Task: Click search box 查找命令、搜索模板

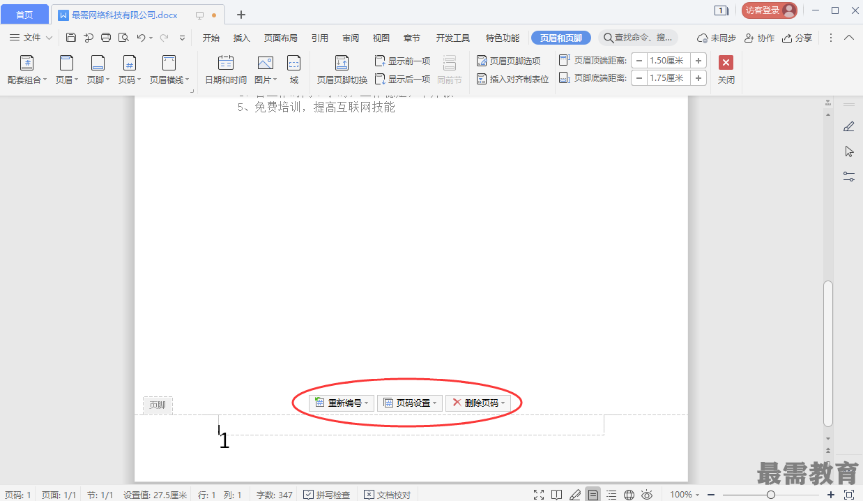Action: [638, 38]
